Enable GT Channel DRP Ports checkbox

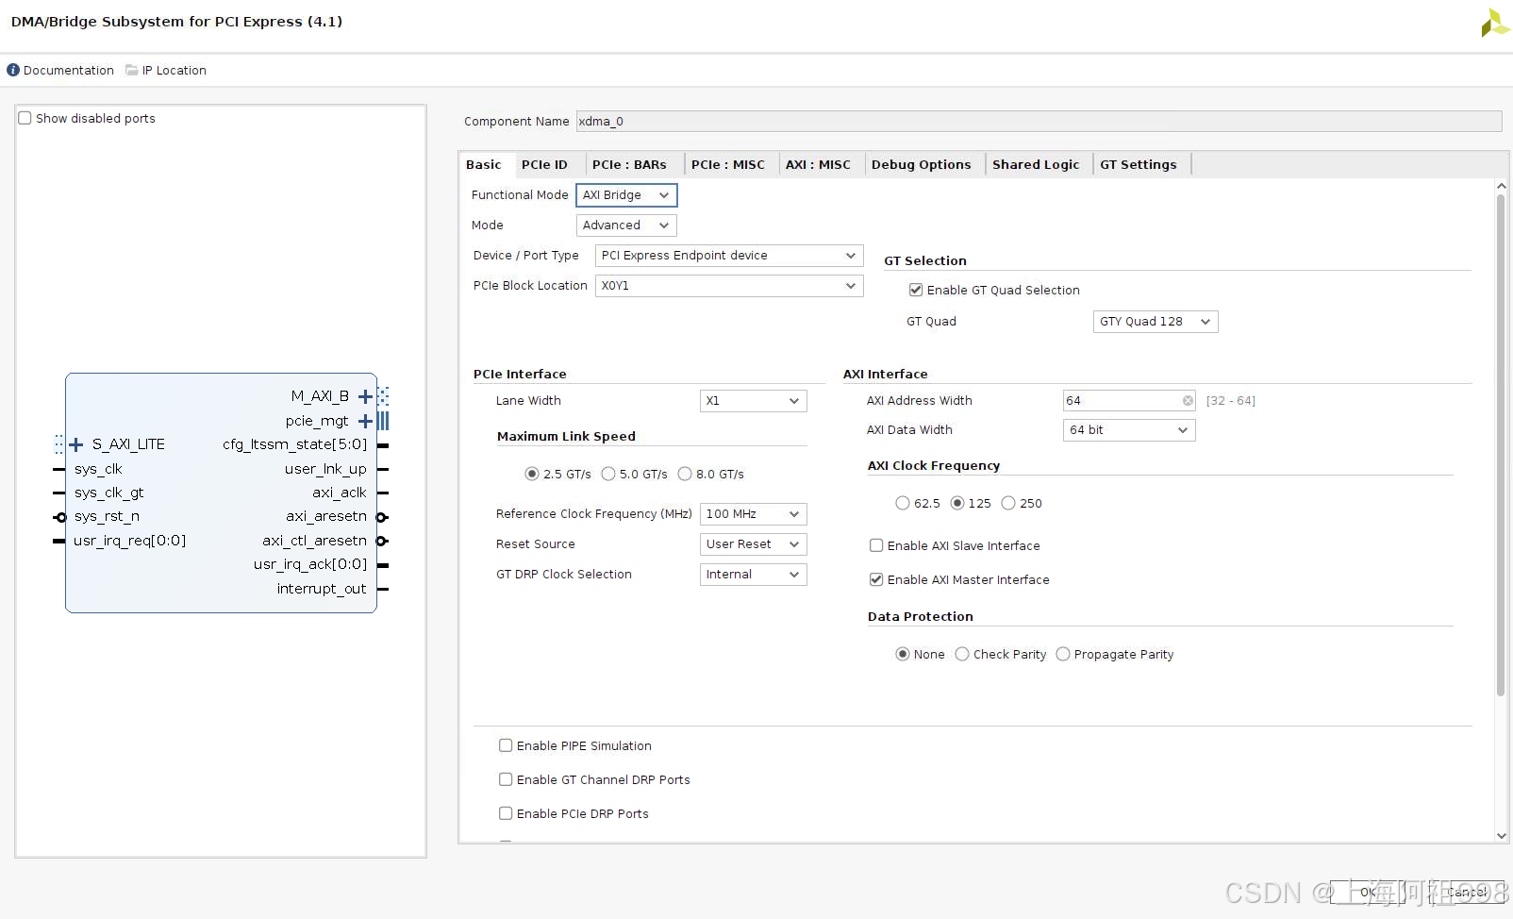(506, 780)
